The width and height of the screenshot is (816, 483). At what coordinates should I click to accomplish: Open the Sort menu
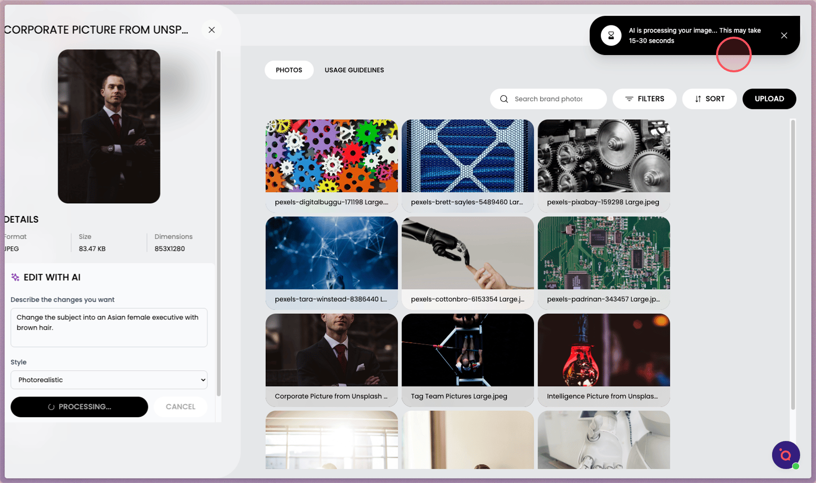[709, 99]
